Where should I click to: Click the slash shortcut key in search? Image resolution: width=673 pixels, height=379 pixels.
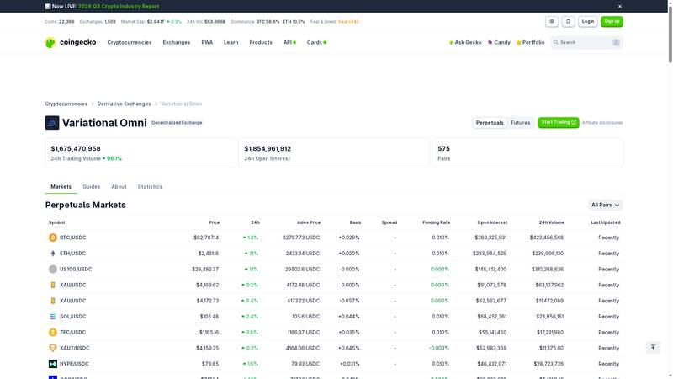click(x=616, y=43)
